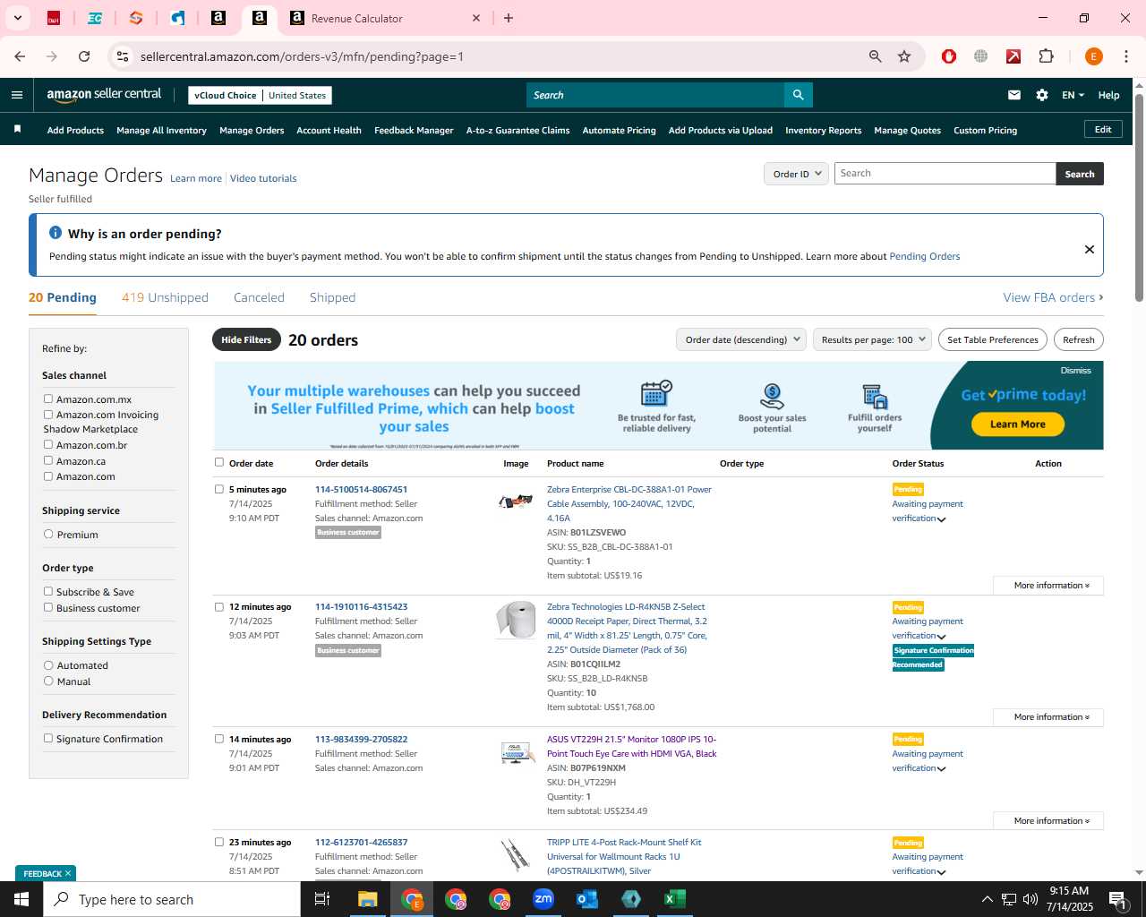1146x917 pixels.
Task: Check Signature Confirmation delivery filter
Action: pyautogui.click(x=48, y=739)
